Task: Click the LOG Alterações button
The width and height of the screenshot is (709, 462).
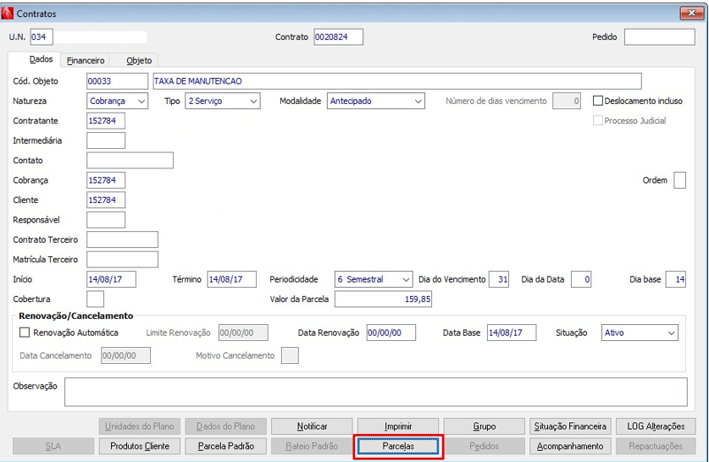Action: pos(656,426)
